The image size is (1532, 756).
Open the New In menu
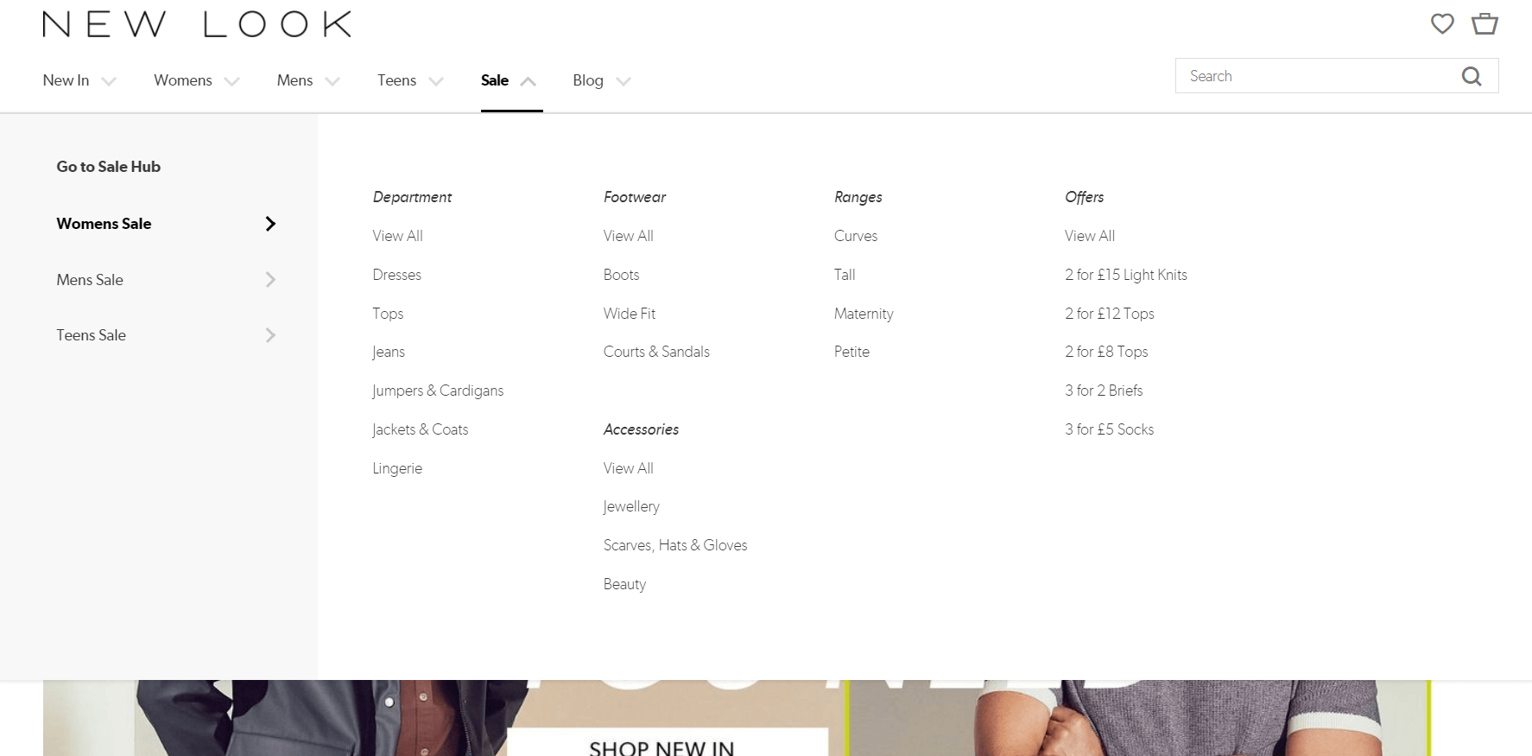tap(66, 80)
